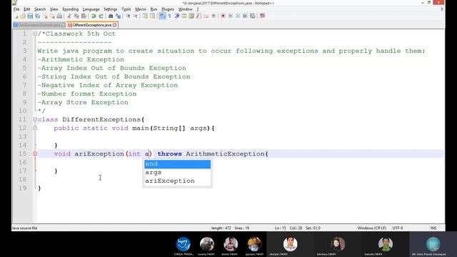The width and height of the screenshot is (457, 257).
Task: Close the document with the menu bar X
Action: tap(442, 9)
